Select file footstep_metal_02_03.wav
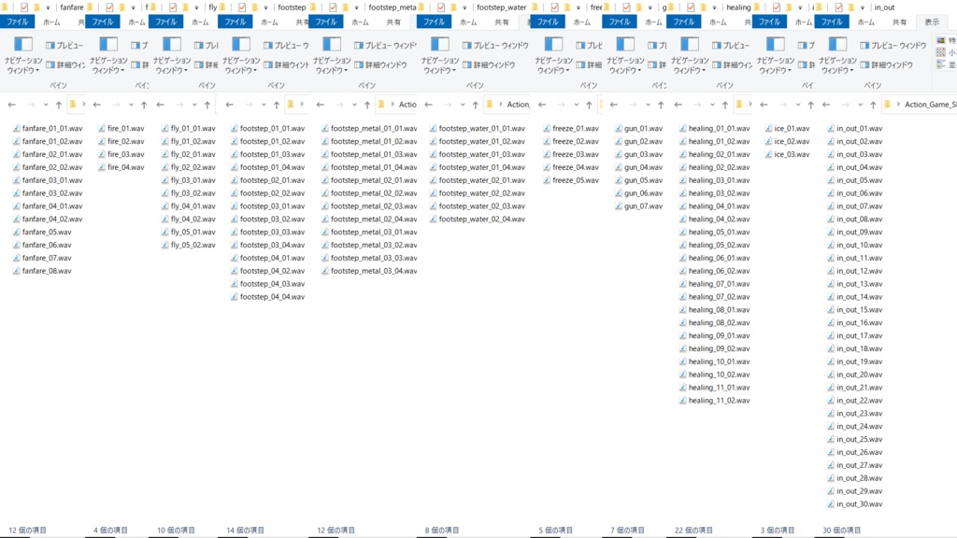 [x=369, y=206]
